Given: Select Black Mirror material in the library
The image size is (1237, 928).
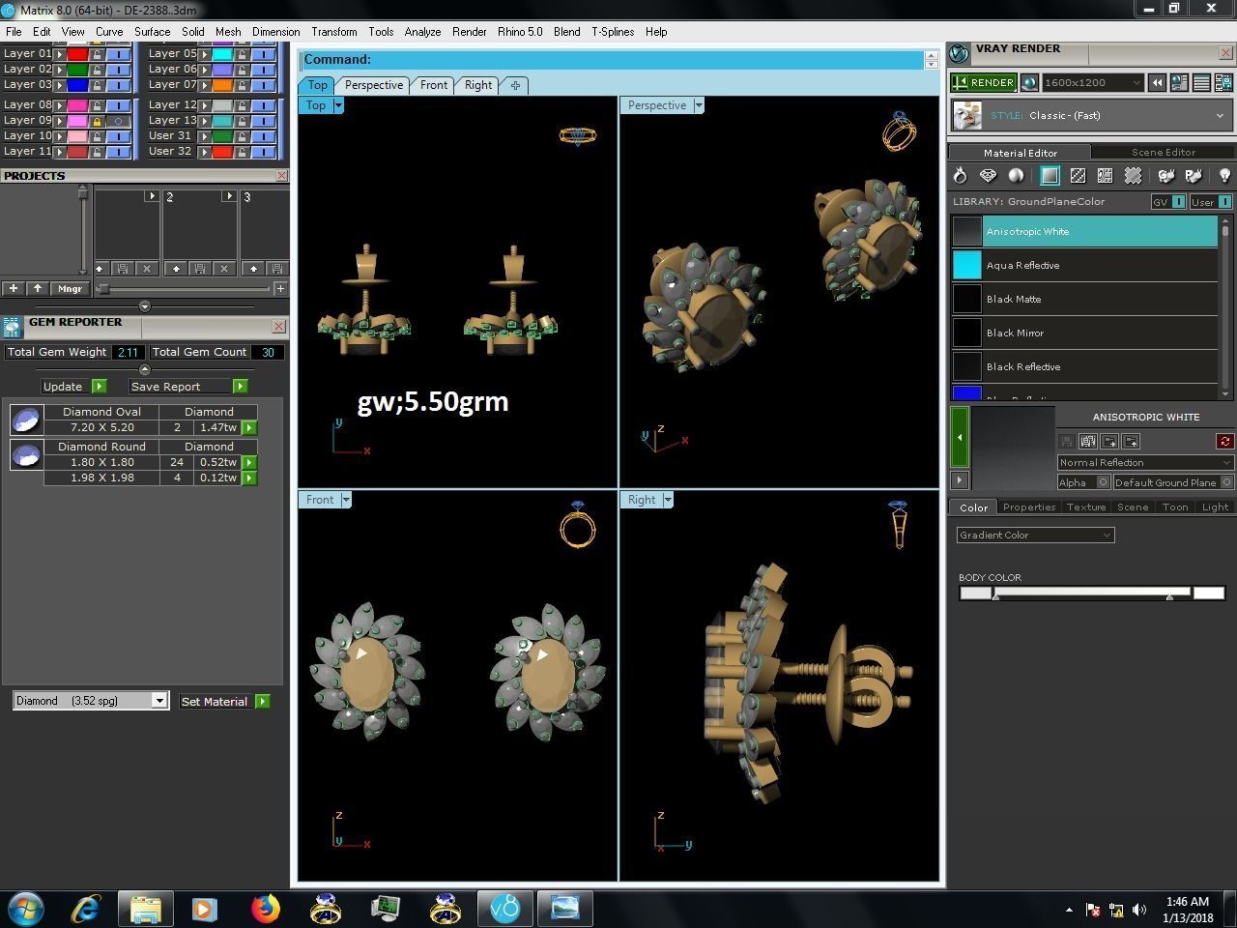Looking at the screenshot, I should (x=1085, y=333).
